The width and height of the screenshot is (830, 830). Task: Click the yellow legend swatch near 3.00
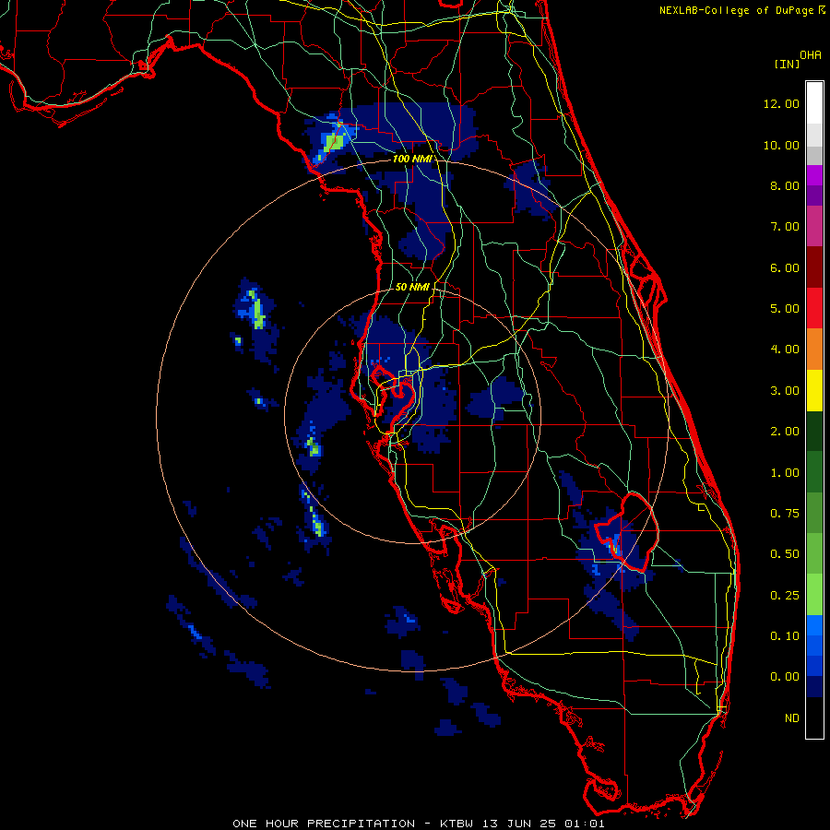click(x=814, y=390)
